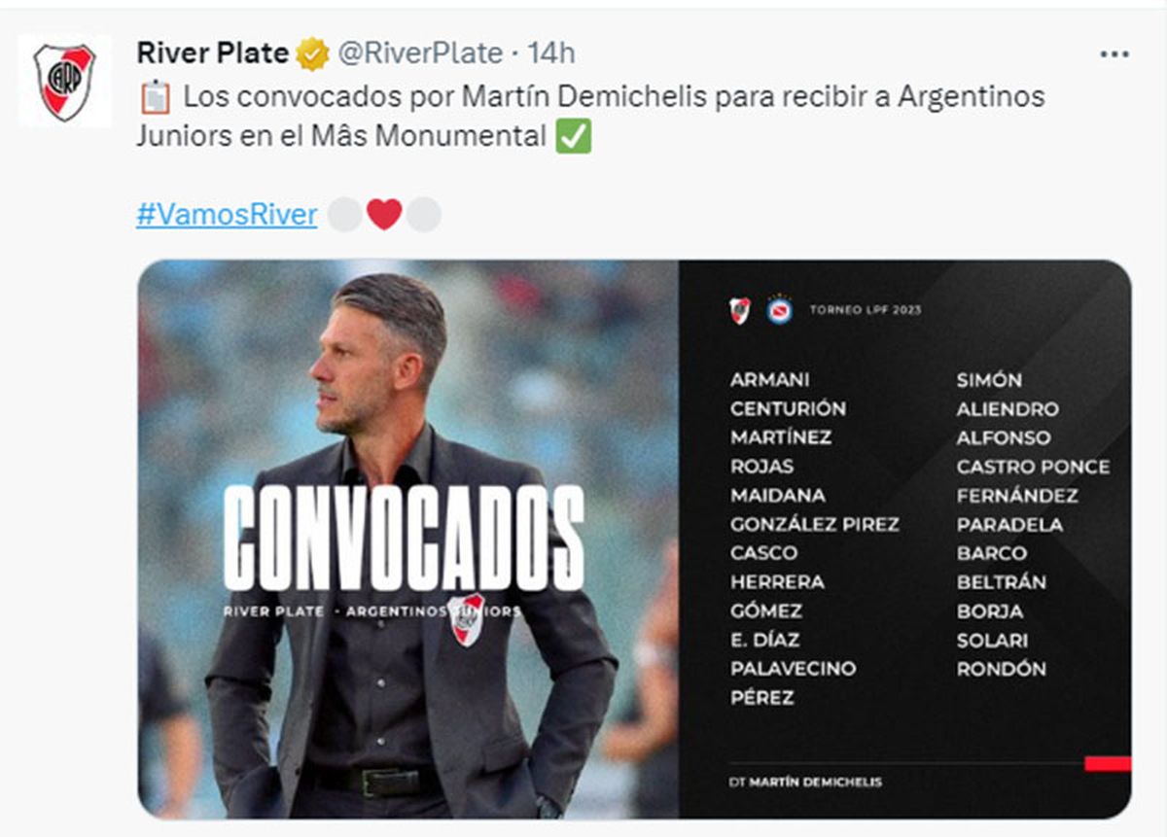Click the red heart emoji
1167x837 pixels.
tap(384, 214)
